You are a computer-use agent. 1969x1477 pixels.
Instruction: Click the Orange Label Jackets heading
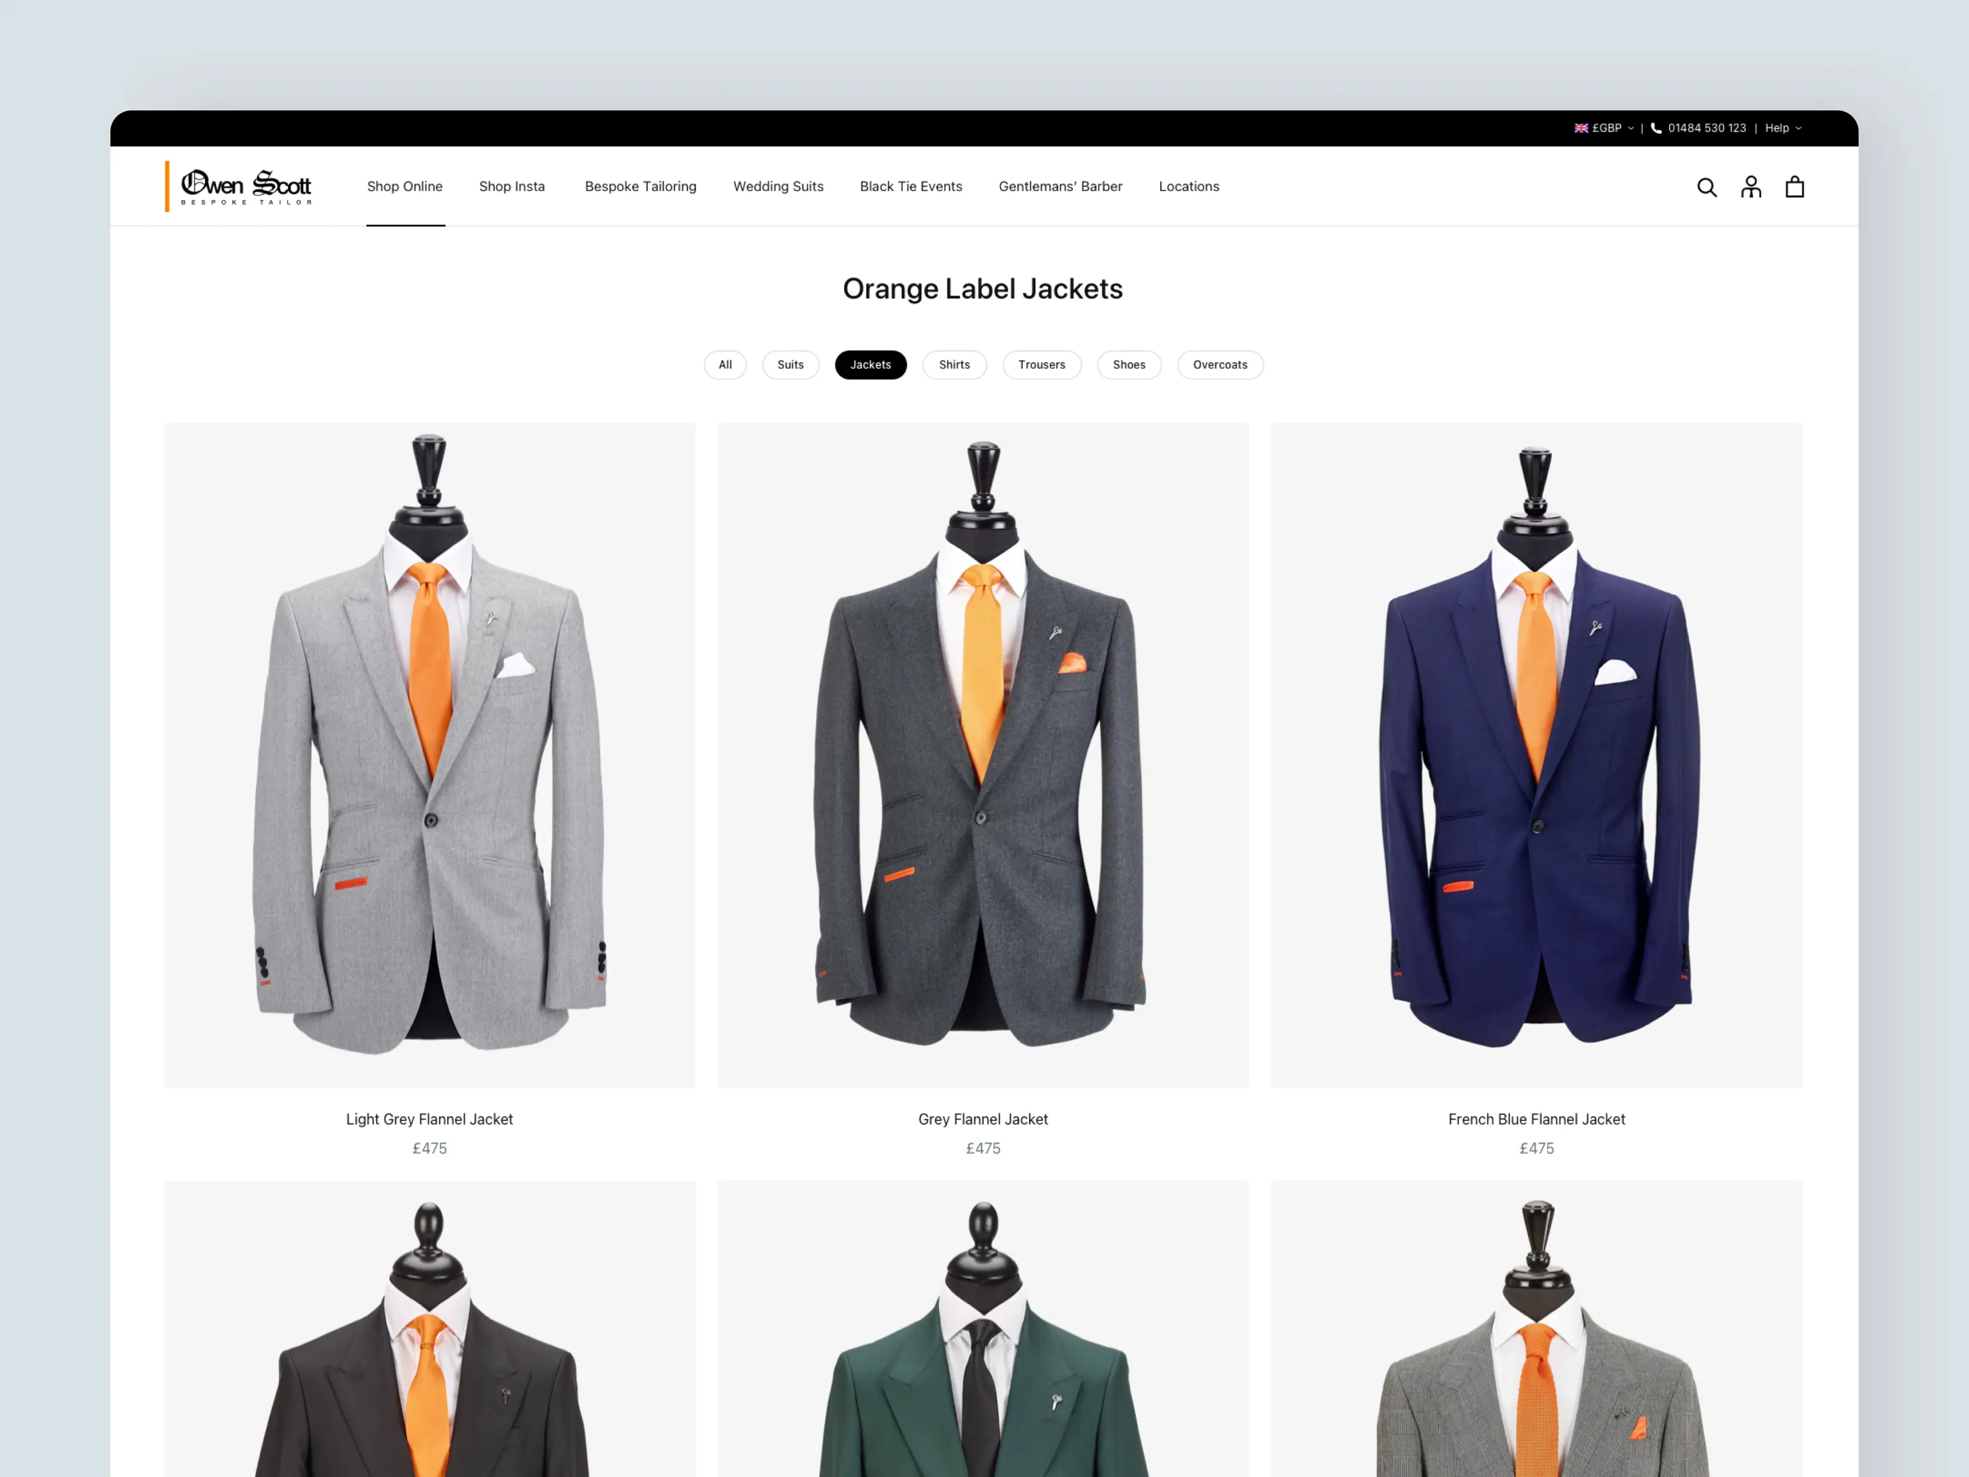tap(983, 289)
